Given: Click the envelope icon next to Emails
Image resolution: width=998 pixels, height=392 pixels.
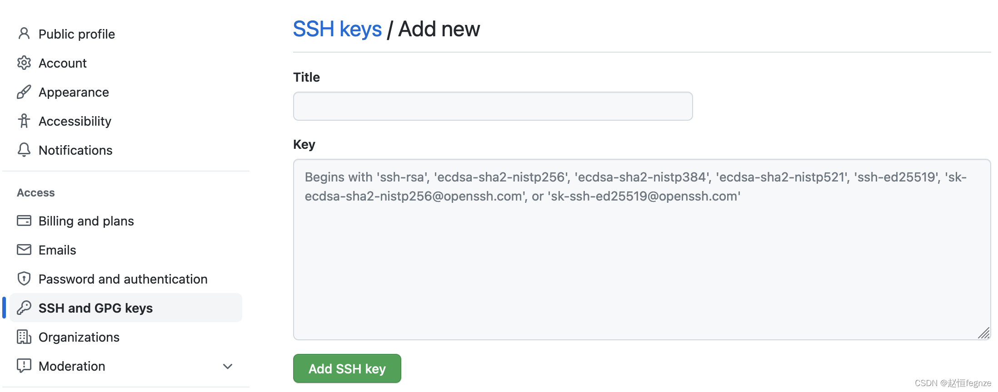Looking at the screenshot, I should (x=24, y=250).
